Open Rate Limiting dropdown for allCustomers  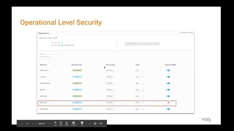[110, 109]
